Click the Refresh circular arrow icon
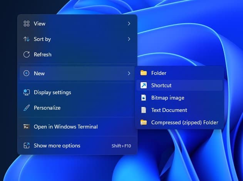 (x=27, y=54)
